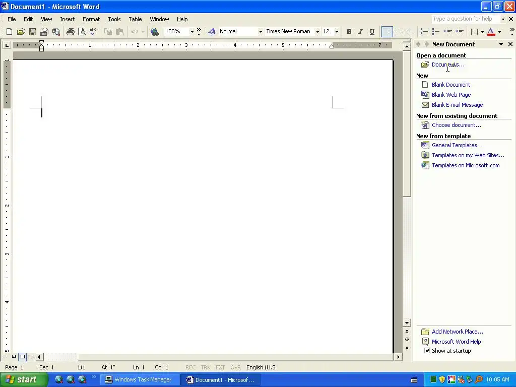Viewport: 516px width, 387px height.
Task: Expand Standard toolbar options chevron
Action: 199,32
